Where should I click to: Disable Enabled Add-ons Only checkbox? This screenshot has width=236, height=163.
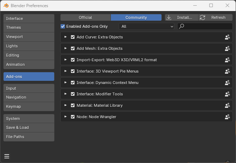click(x=63, y=26)
